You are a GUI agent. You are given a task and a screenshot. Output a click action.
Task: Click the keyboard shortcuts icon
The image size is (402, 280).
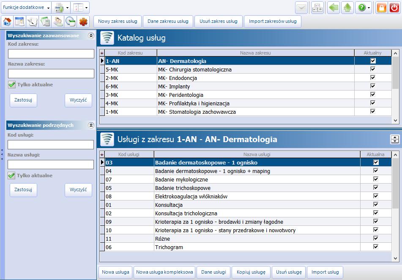(317, 8)
